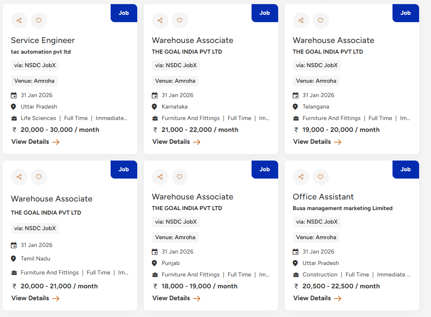Screen dimensions: 431x317
Task: Select the Job badge on Service Engineer card
Action: pyautogui.click(x=124, y=13)
